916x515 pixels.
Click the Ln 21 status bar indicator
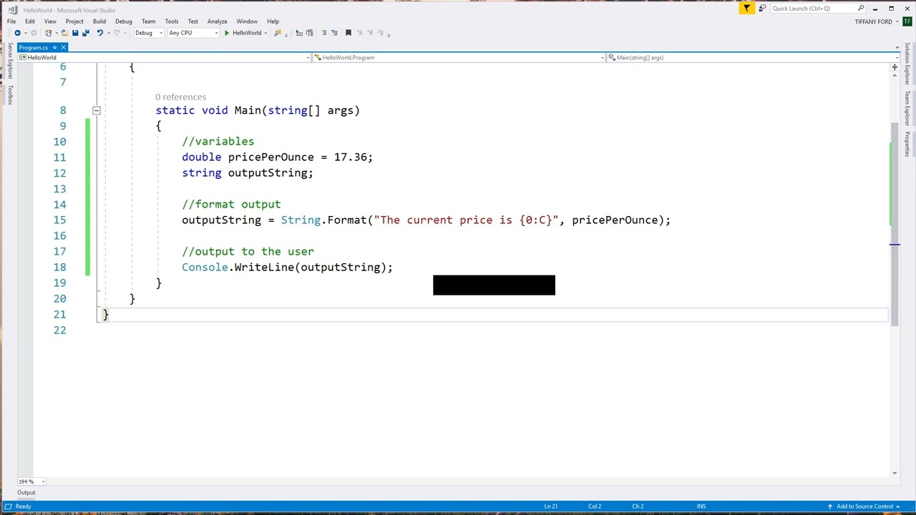[550, 506]
